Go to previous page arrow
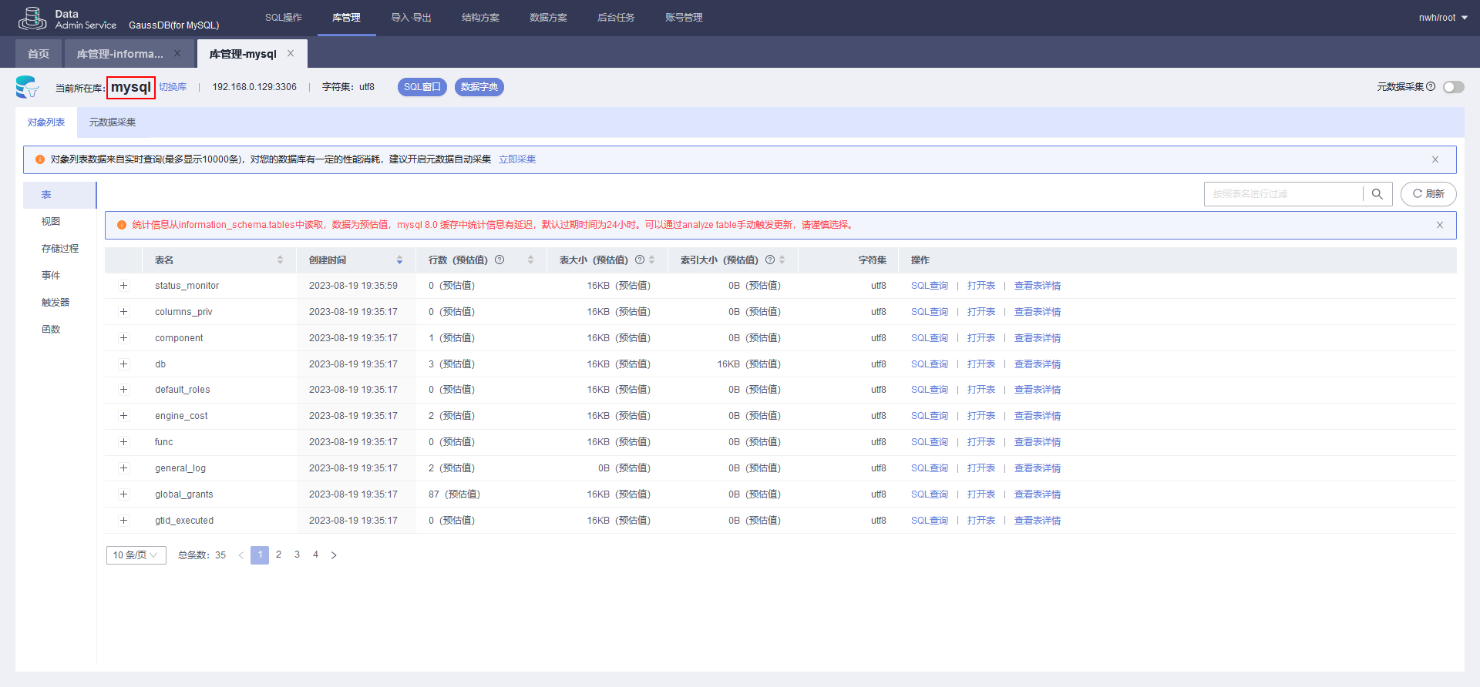This screenshot has height=687, width=1480. 241,555
